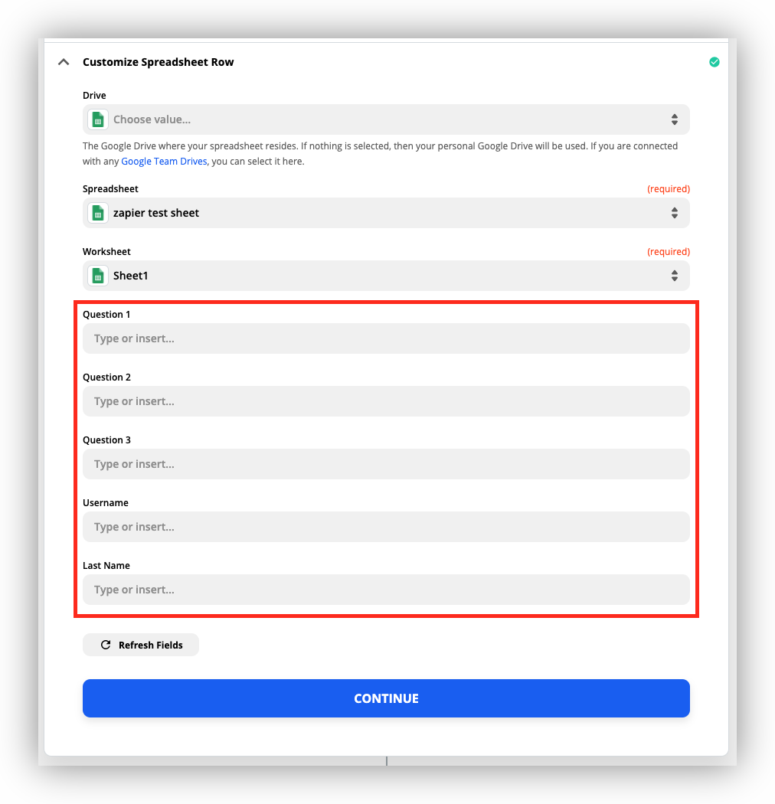
Task: Focus the Username input field
Action: click(x=386, y=527)
